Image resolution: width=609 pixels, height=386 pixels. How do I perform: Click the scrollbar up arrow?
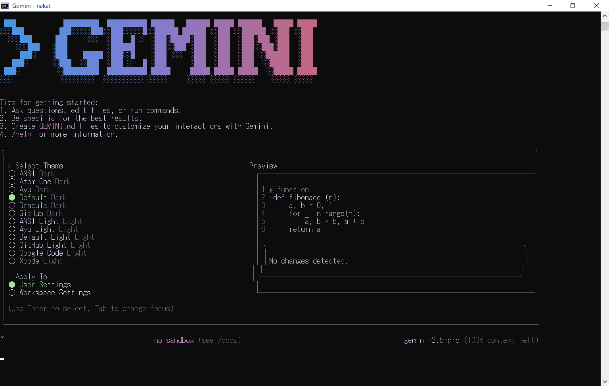[x=605, y=15]
